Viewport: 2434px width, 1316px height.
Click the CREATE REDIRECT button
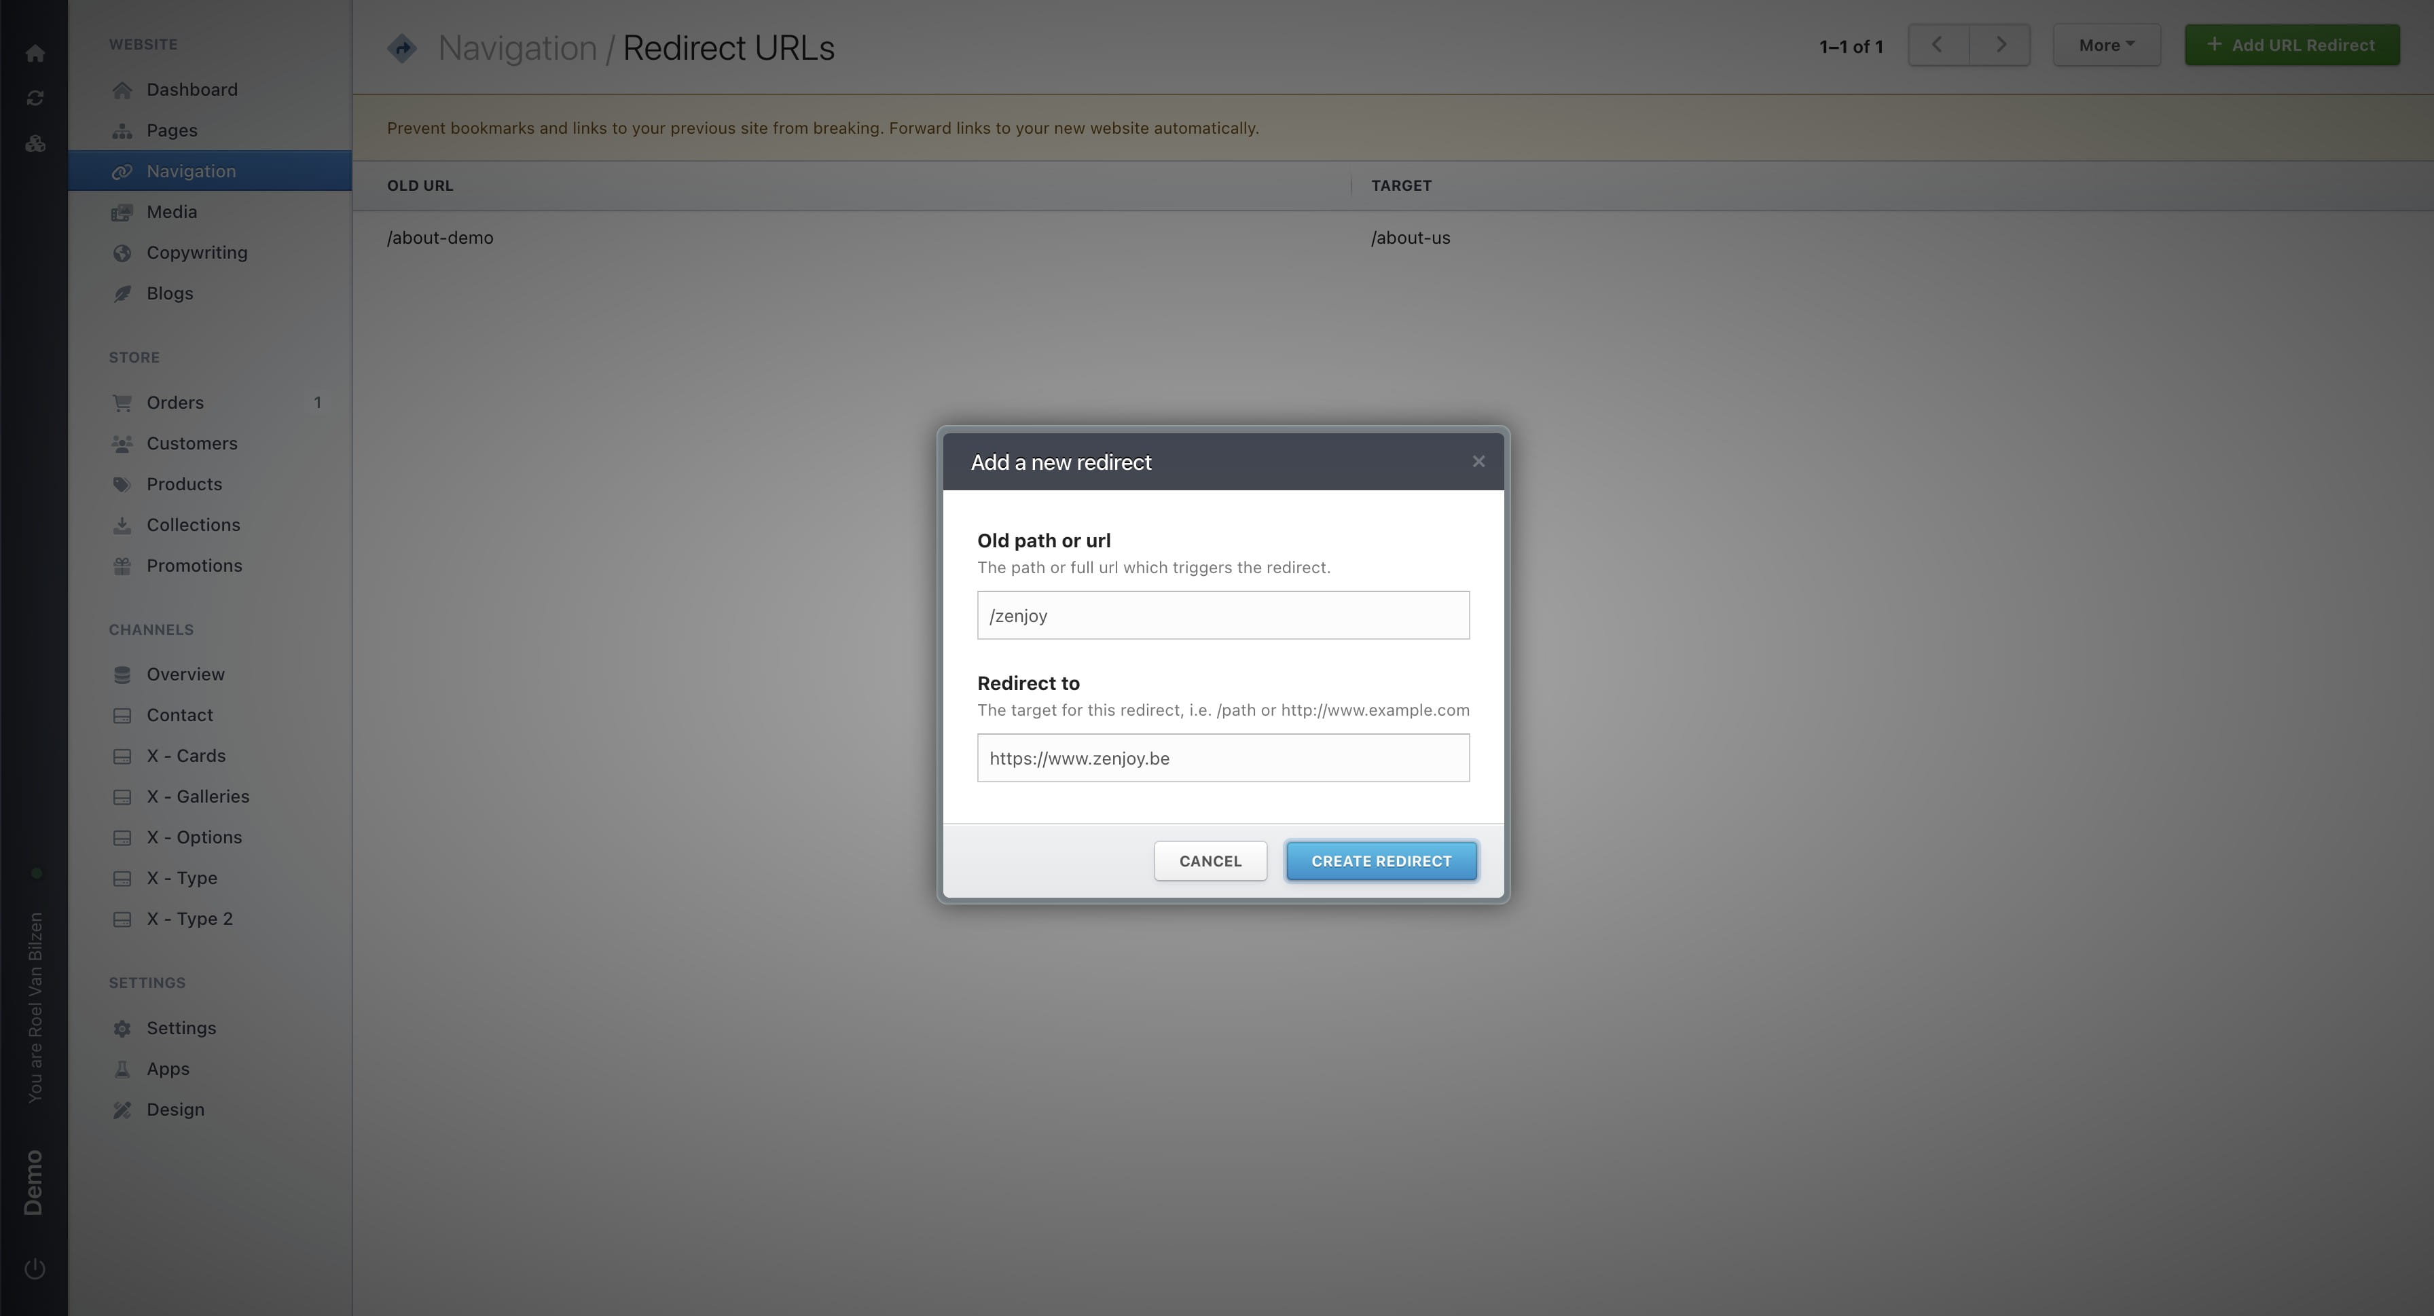click(1381, 860)
